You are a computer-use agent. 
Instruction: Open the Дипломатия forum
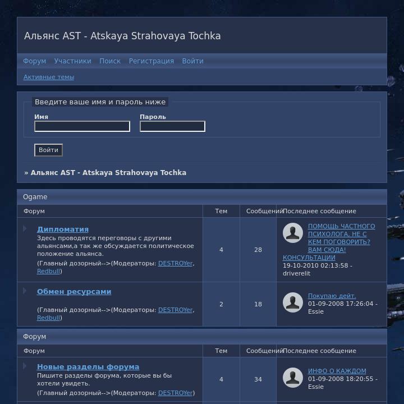[63, 229]
